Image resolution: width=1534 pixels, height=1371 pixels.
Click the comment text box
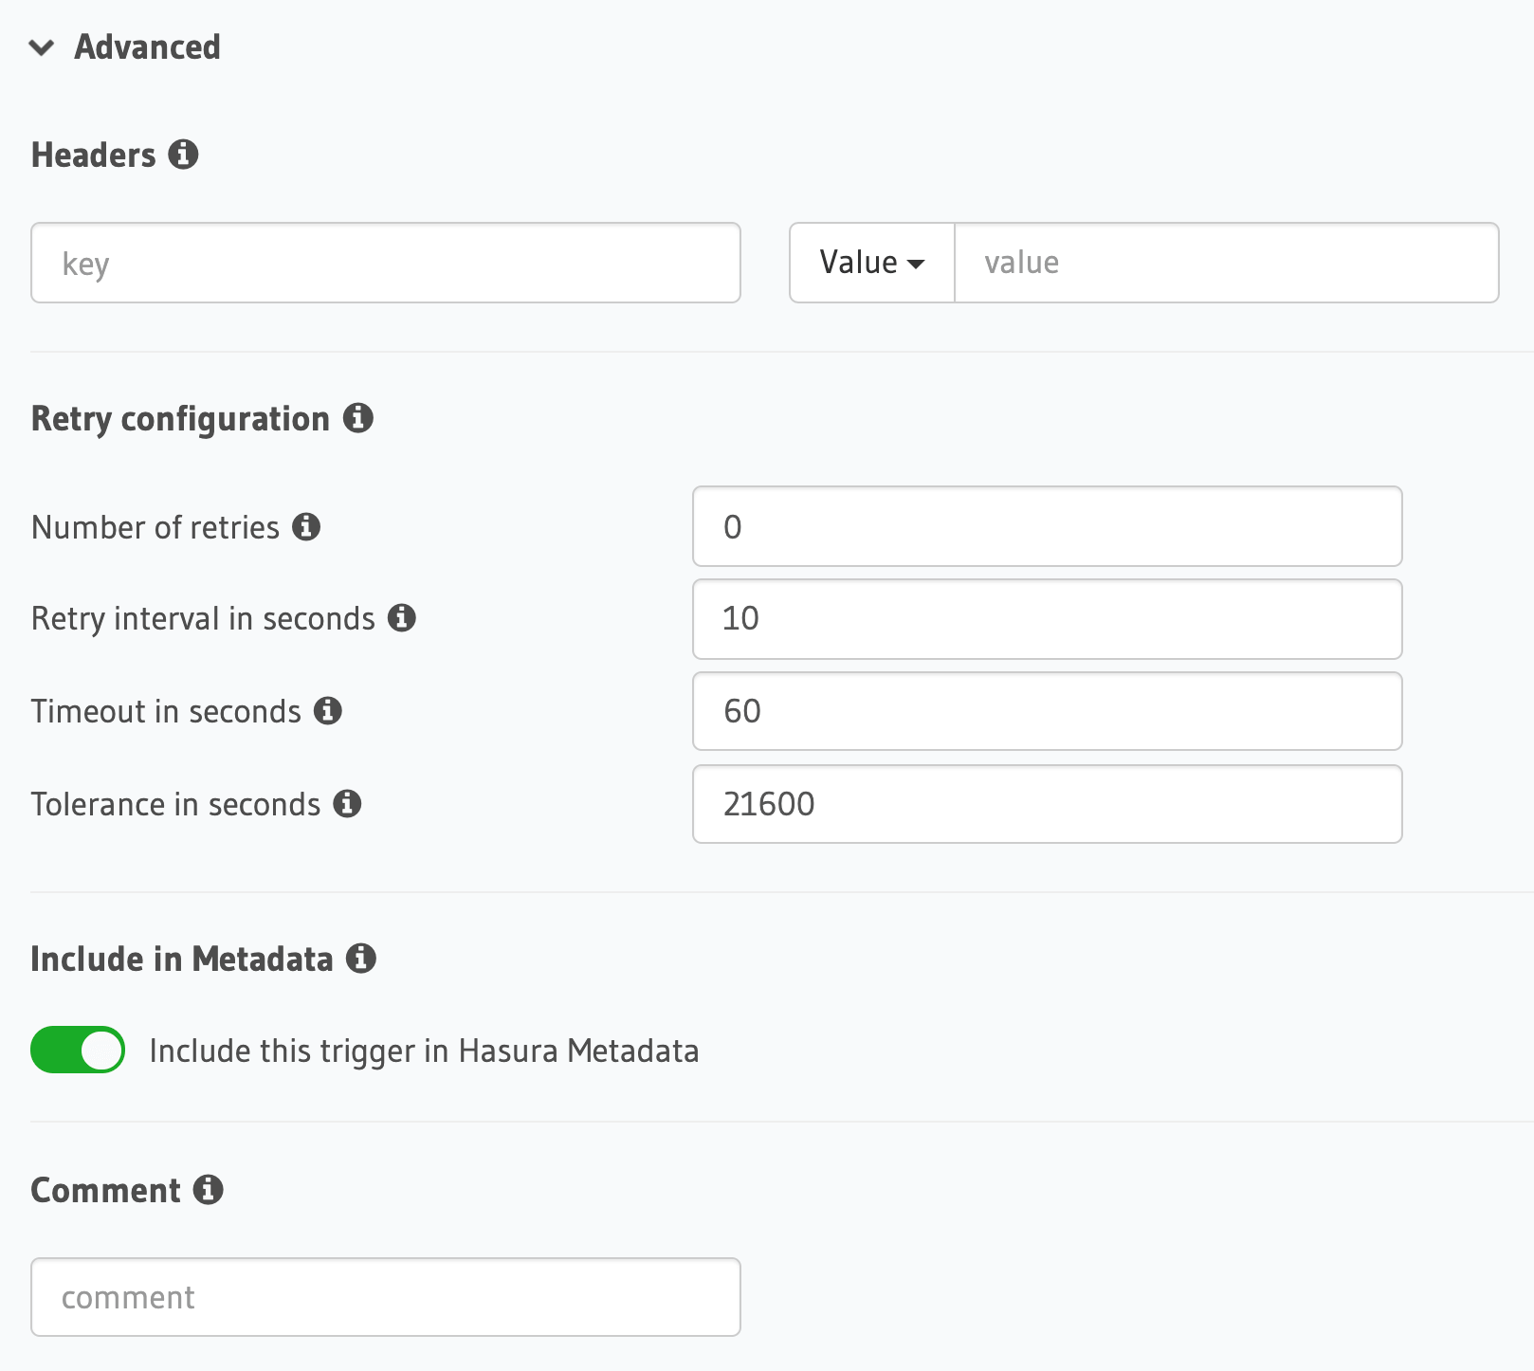click(385, 1297)
